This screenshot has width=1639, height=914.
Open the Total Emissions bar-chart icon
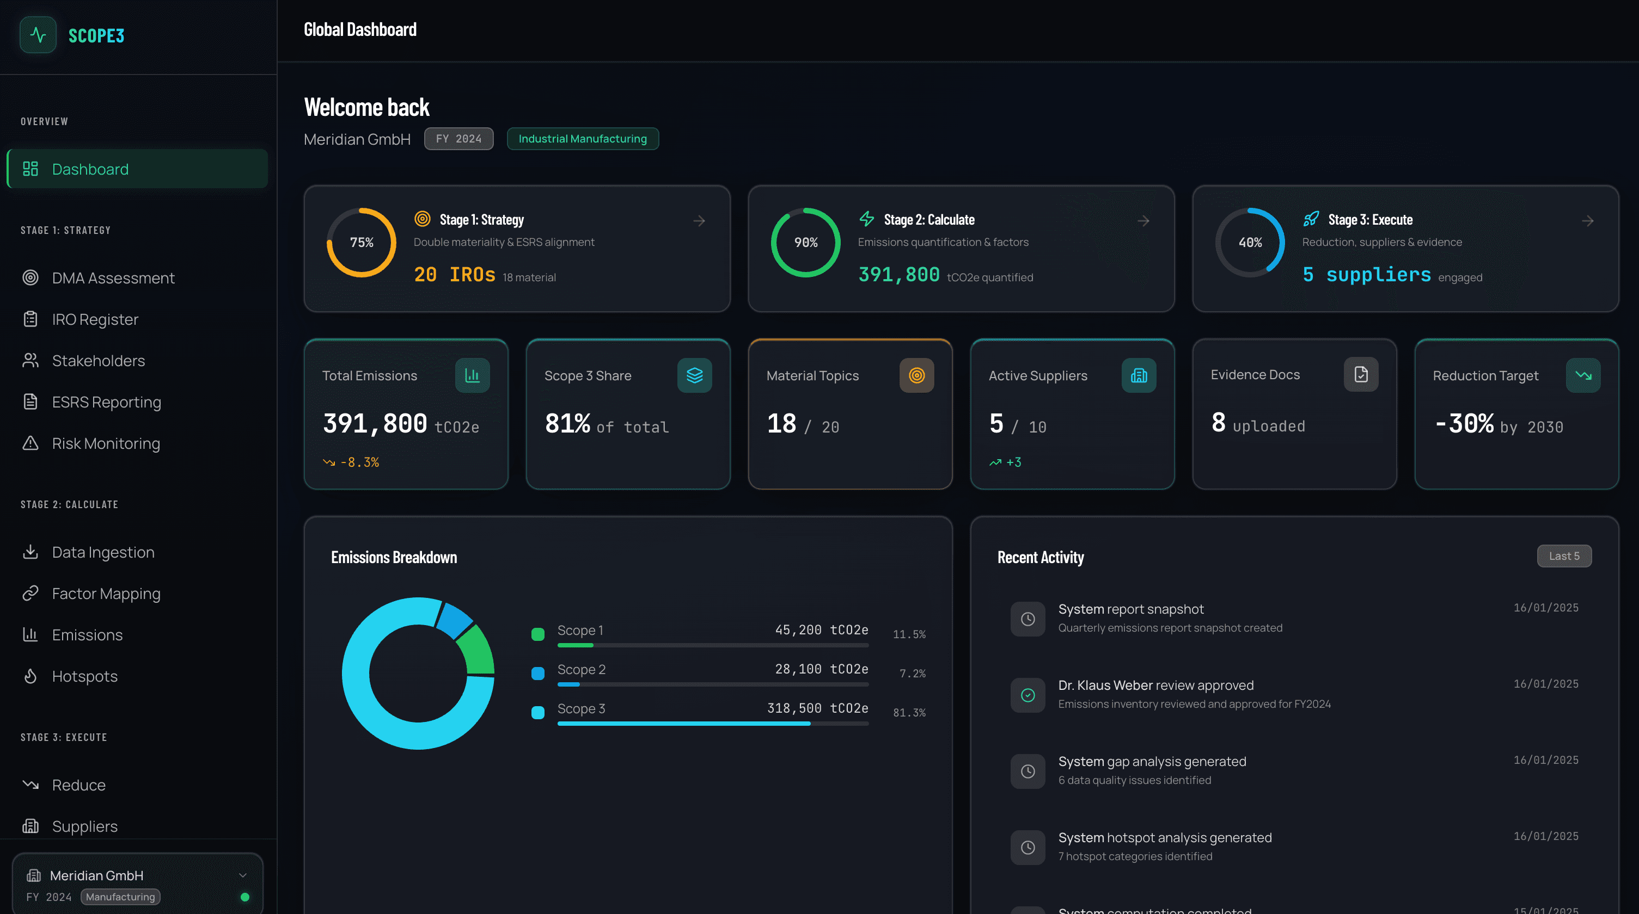point(472,375)
